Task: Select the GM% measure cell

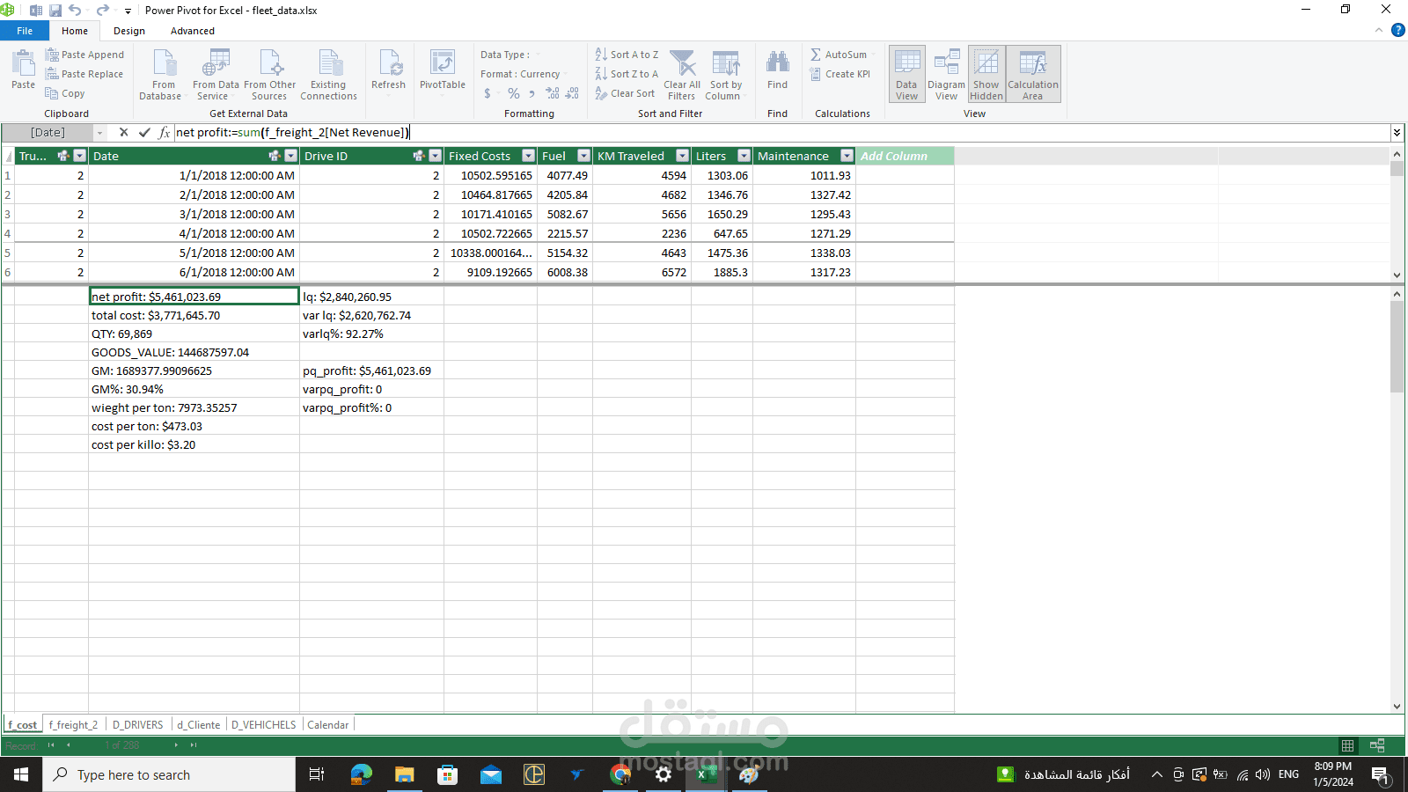Action: [x=194, y=390]
